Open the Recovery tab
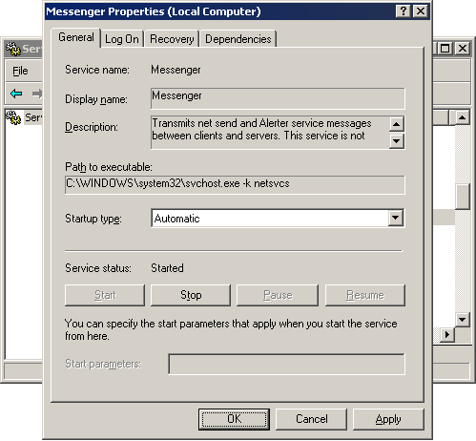 pos(172,39)
